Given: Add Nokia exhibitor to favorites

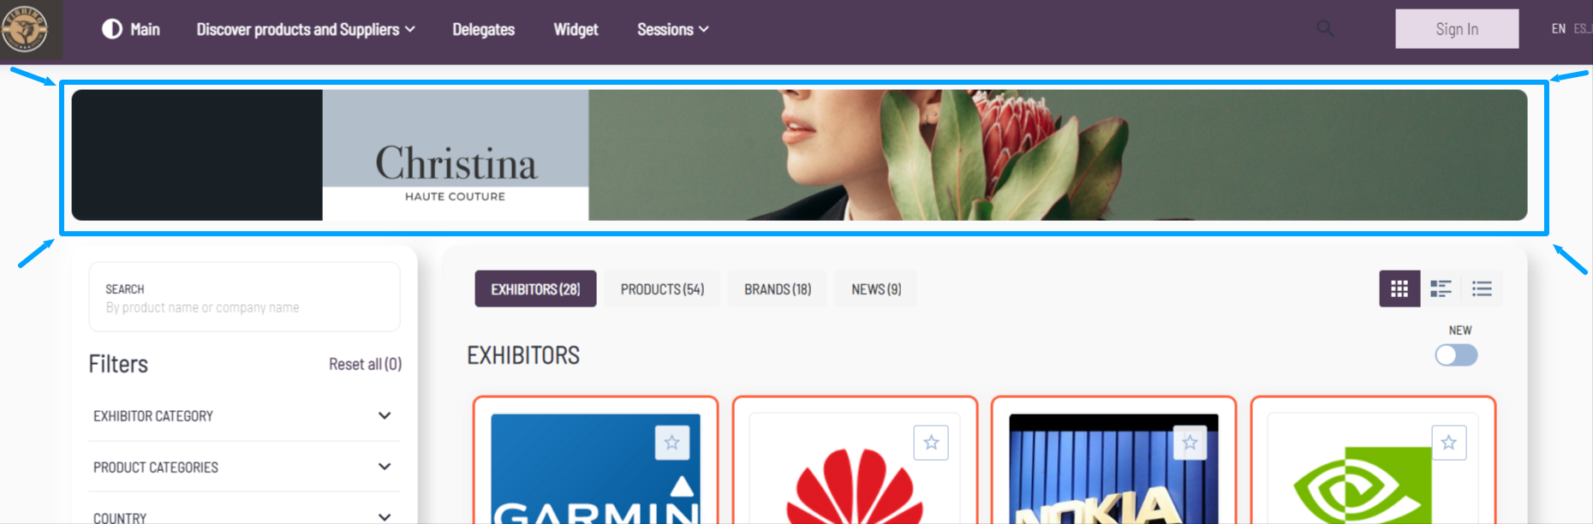Looking at the screenshot, I should click(1190, 443).
